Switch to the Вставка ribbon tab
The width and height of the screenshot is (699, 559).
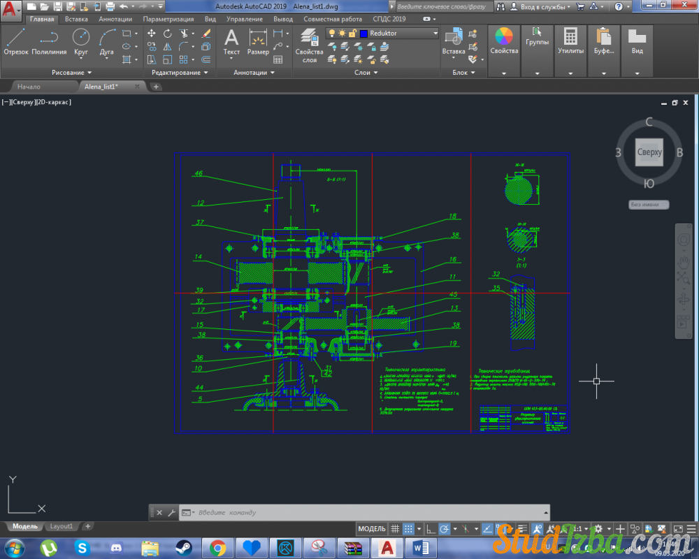(76, 20)
